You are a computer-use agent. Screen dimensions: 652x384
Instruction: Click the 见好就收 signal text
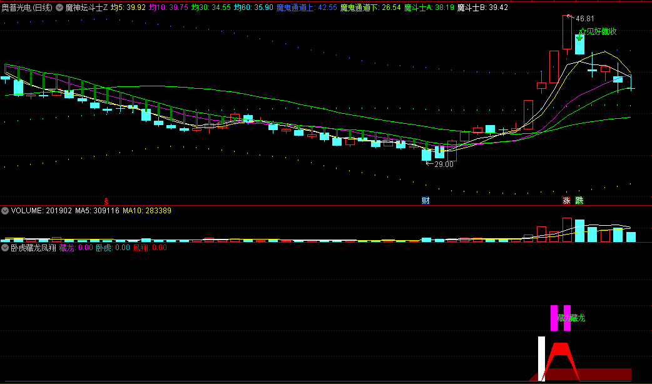pos(601,32)
